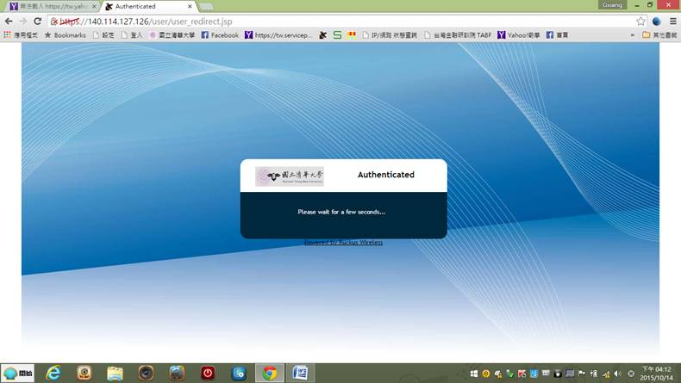Click the insecure HTTPS warning icon
The image size is (681, 383).
click(54, 21)
